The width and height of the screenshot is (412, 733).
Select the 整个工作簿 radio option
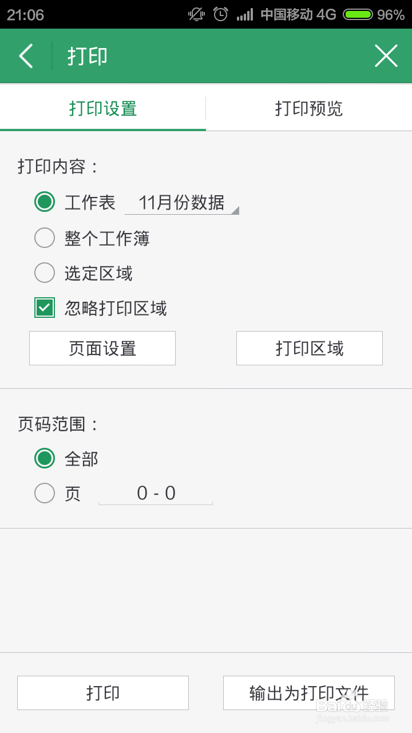45,238
